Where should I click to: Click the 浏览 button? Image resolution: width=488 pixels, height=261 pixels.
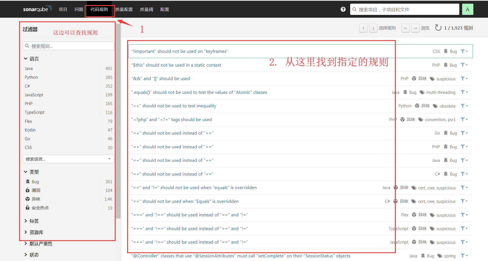(425, 28)
